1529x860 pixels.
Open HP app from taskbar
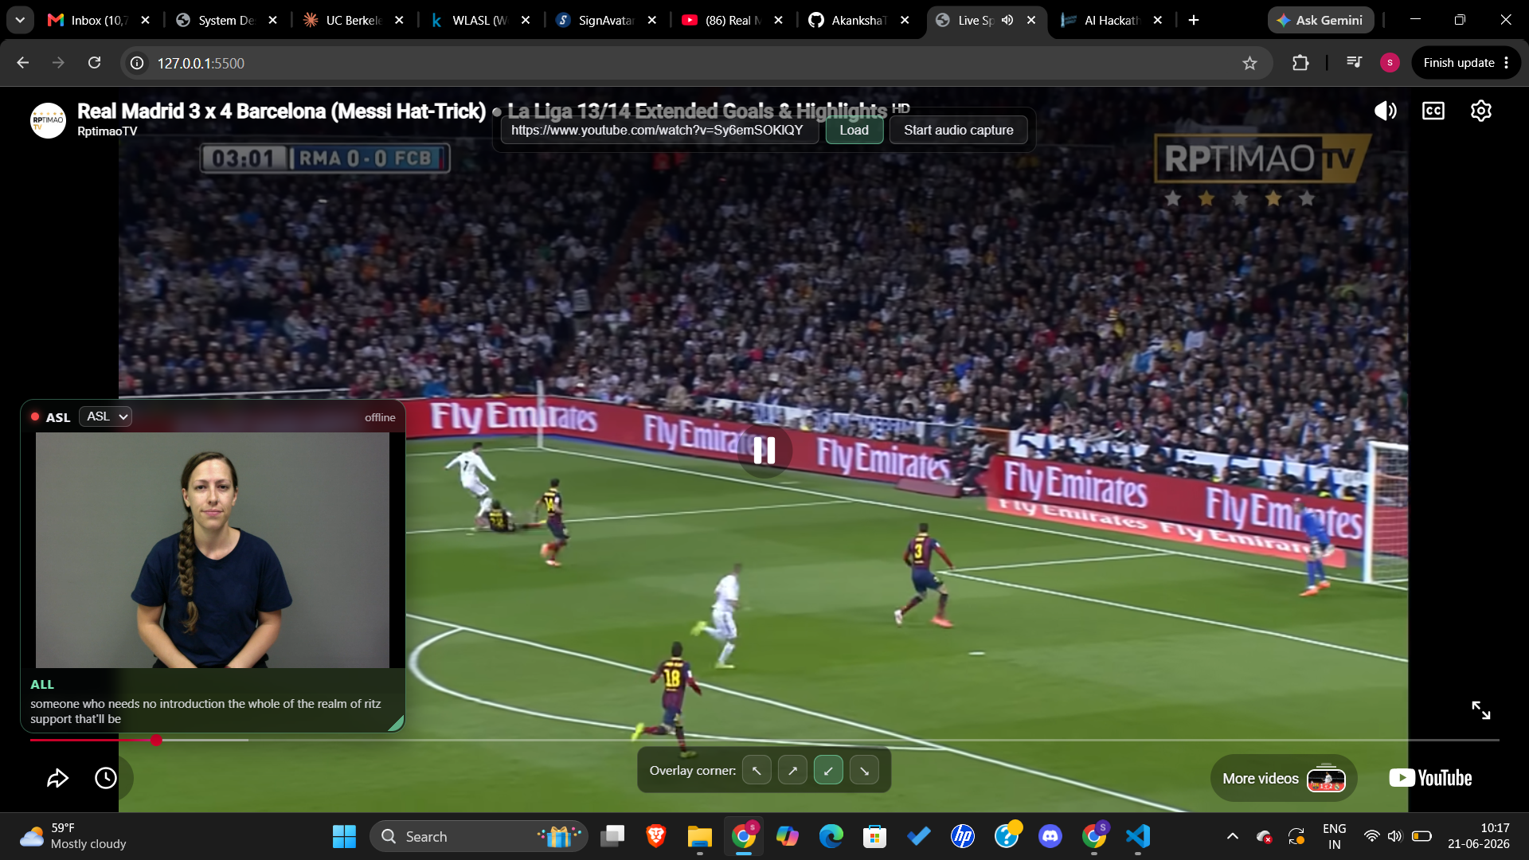coord(963,836)
